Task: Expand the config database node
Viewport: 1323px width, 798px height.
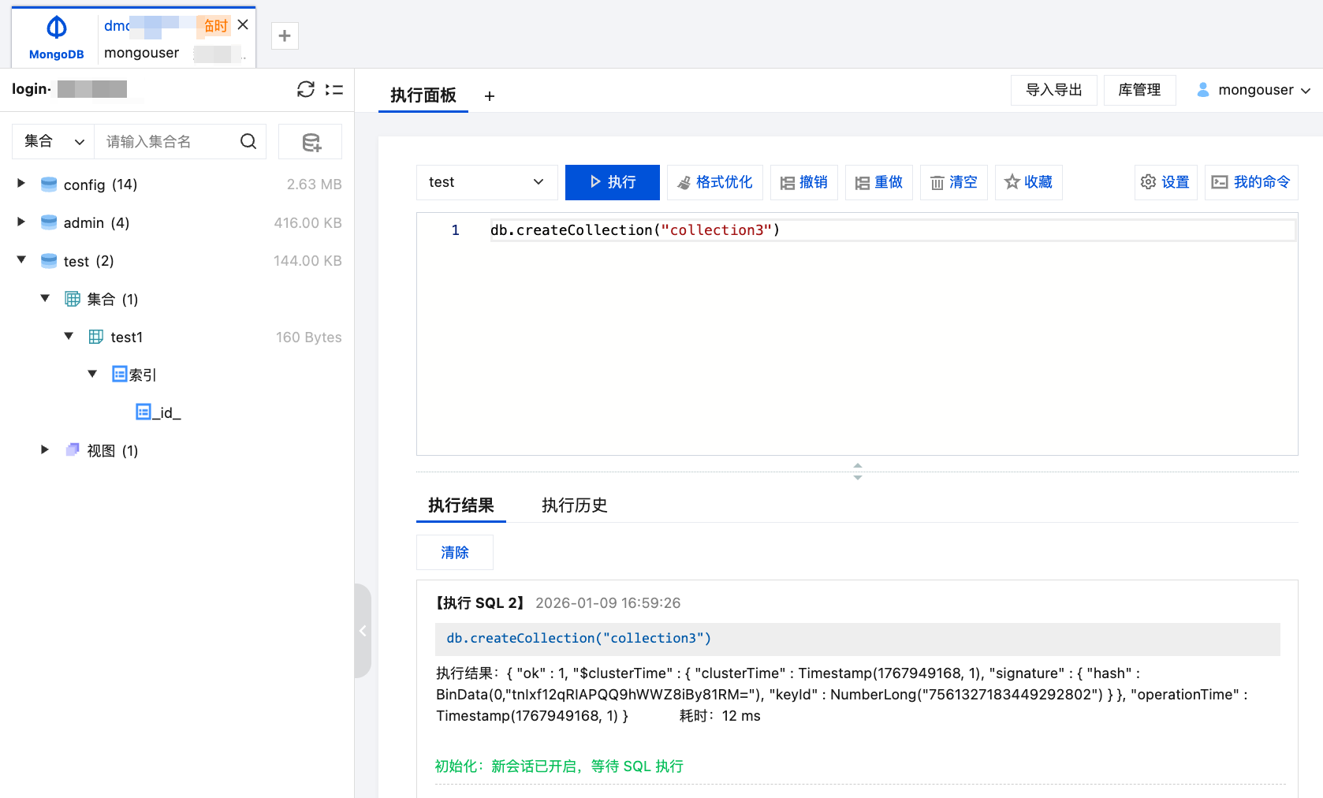Action: pos(20,184)
